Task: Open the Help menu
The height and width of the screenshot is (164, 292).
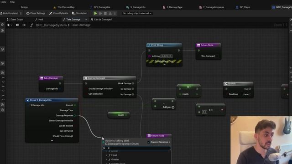Action: click(12, 2)
